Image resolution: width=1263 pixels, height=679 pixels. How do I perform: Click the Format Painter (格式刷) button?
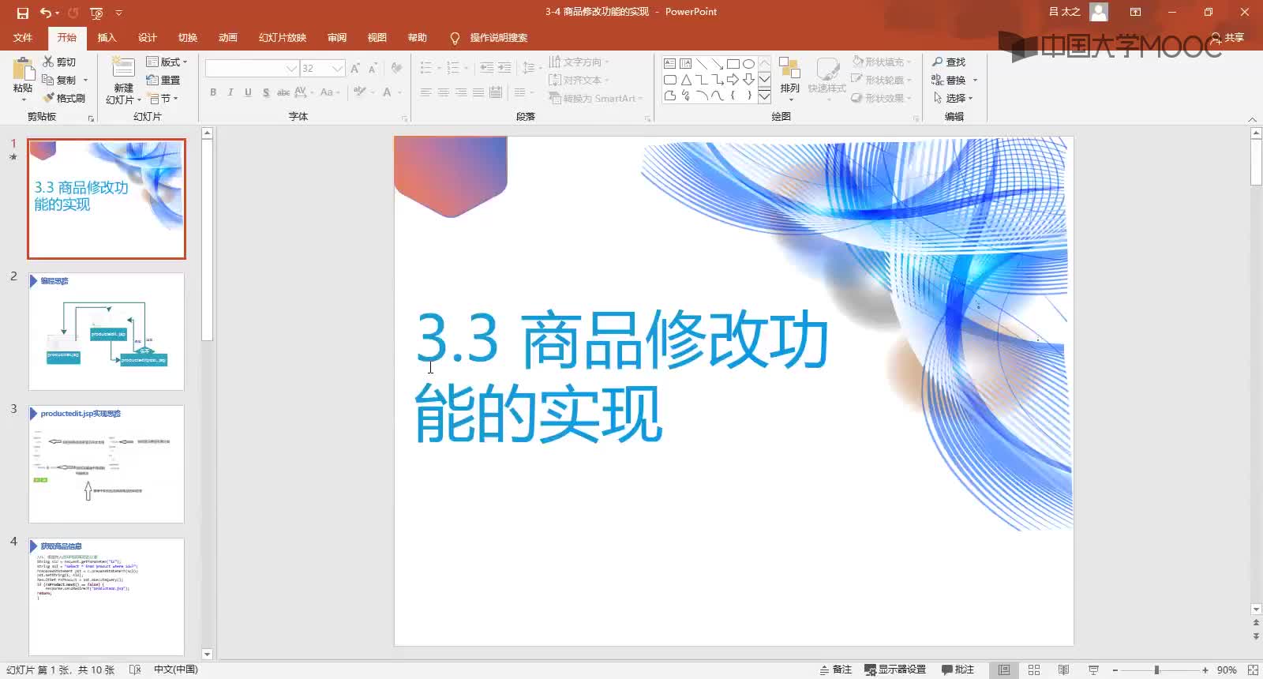pyautogui.click(x=64, y=98)
